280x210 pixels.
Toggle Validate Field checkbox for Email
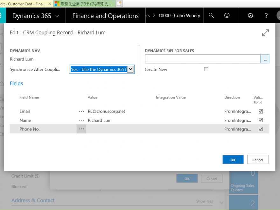tap(261, 111)
